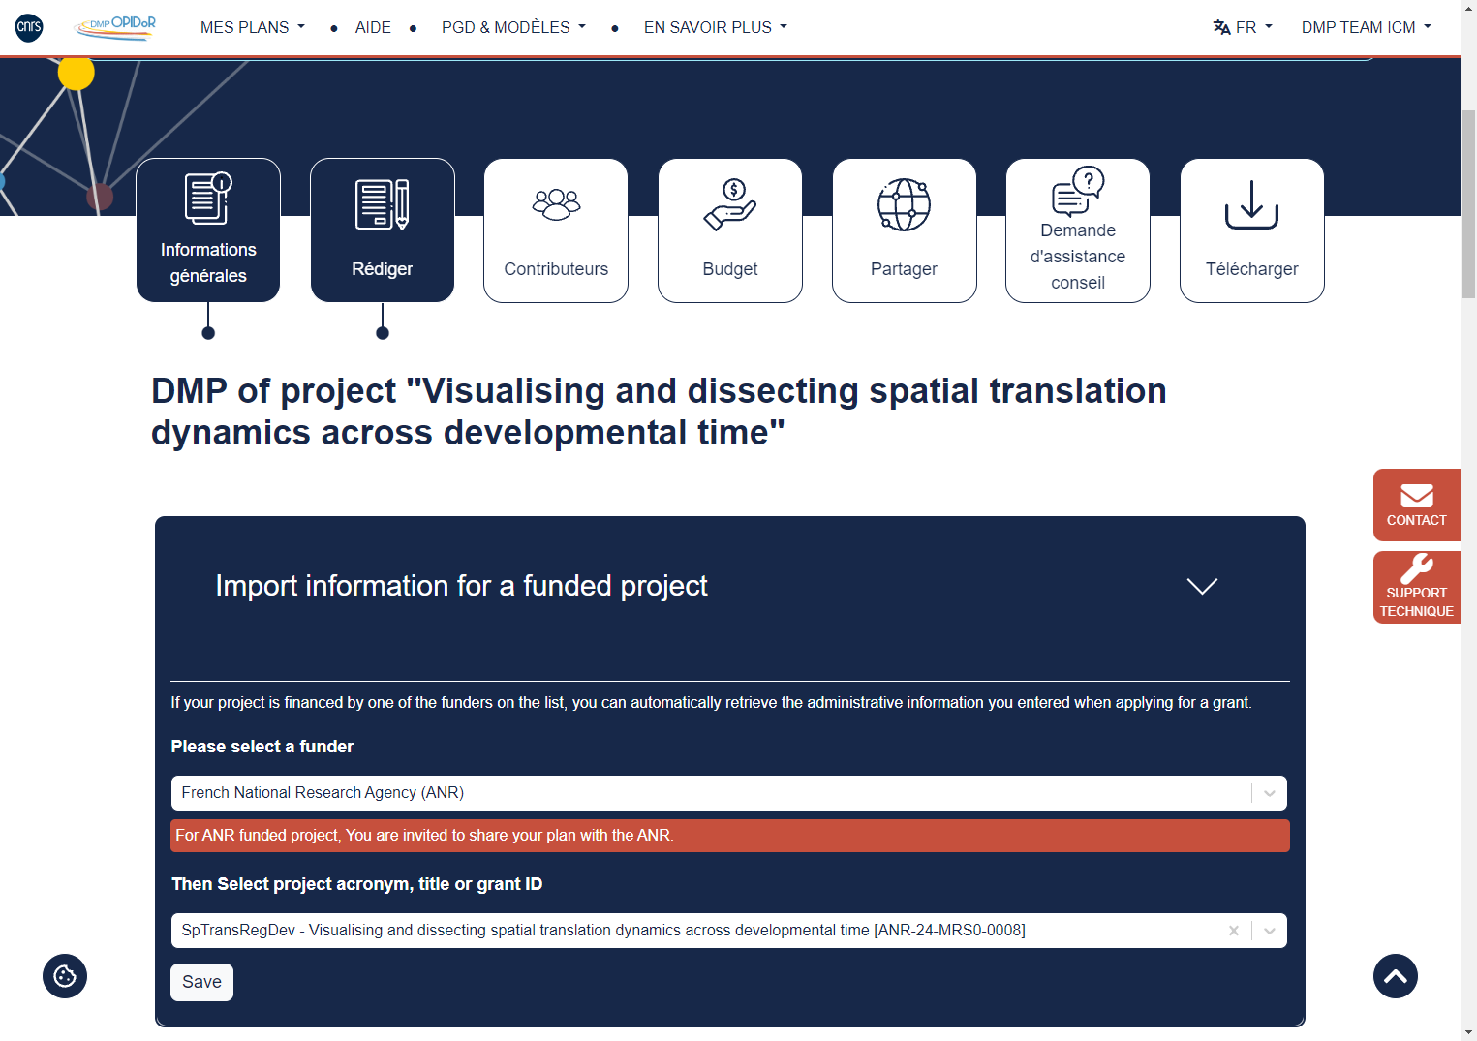Open the Contributeurs step
Screen dimensions: 1477x1041
[x=556, y=230]
